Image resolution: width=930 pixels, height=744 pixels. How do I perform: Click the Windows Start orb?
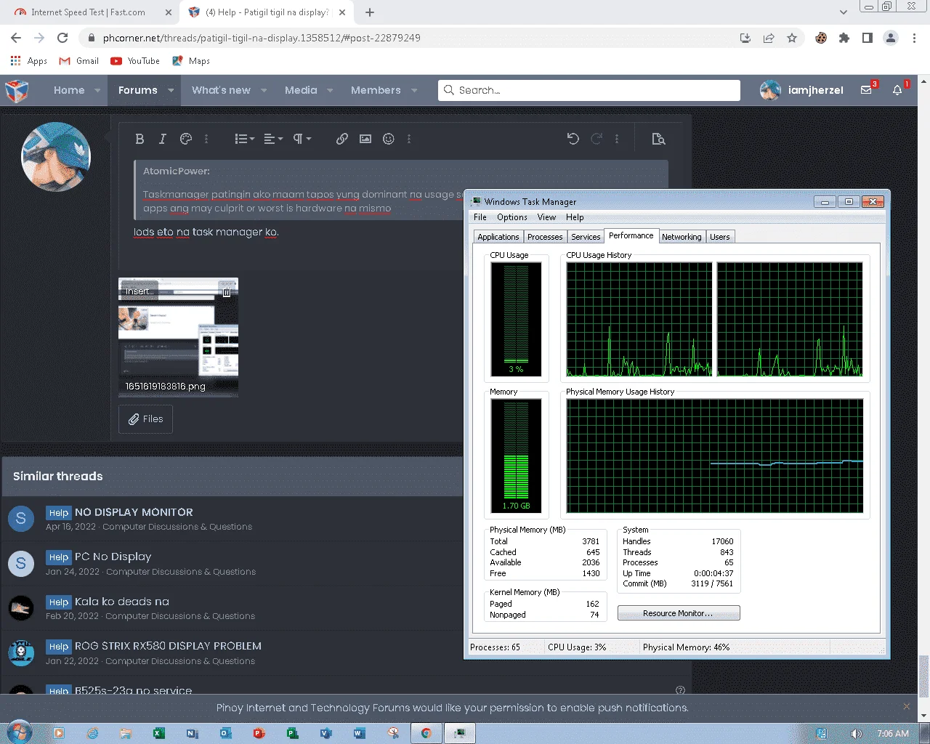[20, 732]
